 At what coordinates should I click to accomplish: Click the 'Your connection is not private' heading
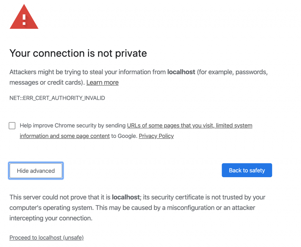coord(78,53)
